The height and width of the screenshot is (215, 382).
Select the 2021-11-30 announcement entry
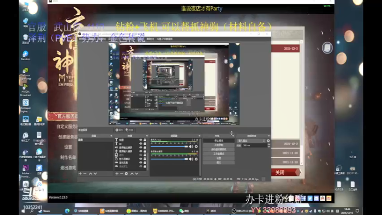[285, 153]
